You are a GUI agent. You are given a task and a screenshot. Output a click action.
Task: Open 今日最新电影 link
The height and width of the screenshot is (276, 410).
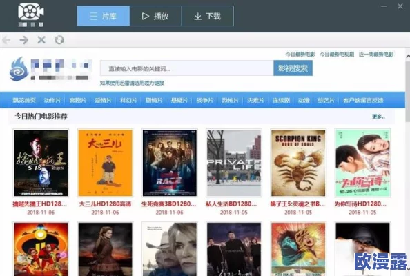tap(300, 54)
